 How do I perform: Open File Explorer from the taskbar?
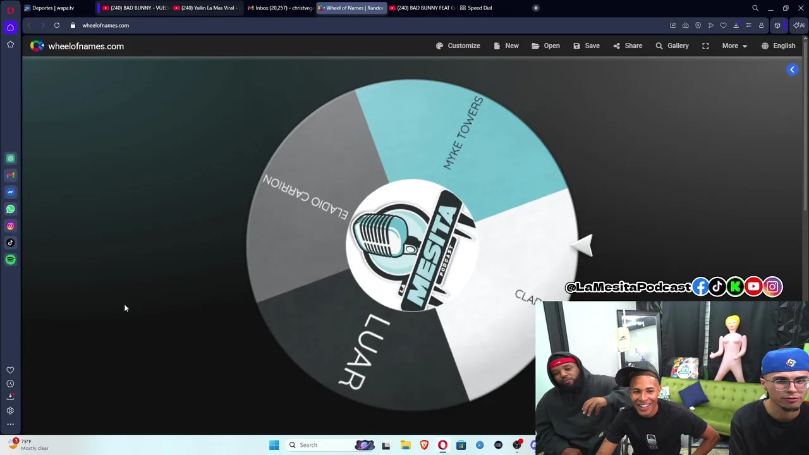(x=405, y=445)
